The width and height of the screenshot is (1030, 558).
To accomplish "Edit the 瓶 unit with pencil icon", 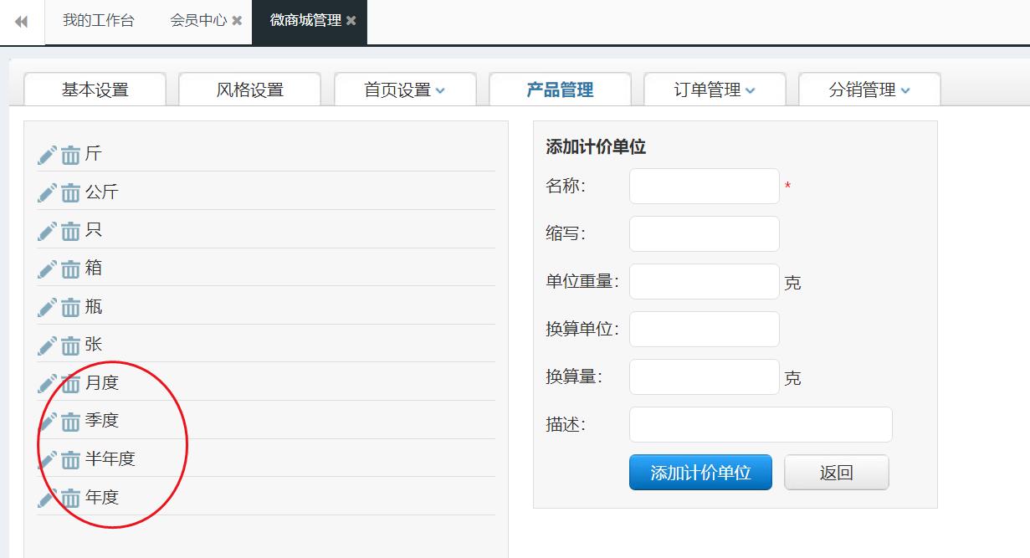I will coord(47,308).
